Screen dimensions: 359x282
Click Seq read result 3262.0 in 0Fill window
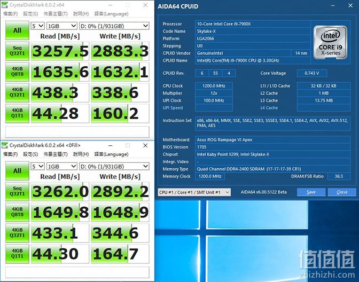pos(60,191)
